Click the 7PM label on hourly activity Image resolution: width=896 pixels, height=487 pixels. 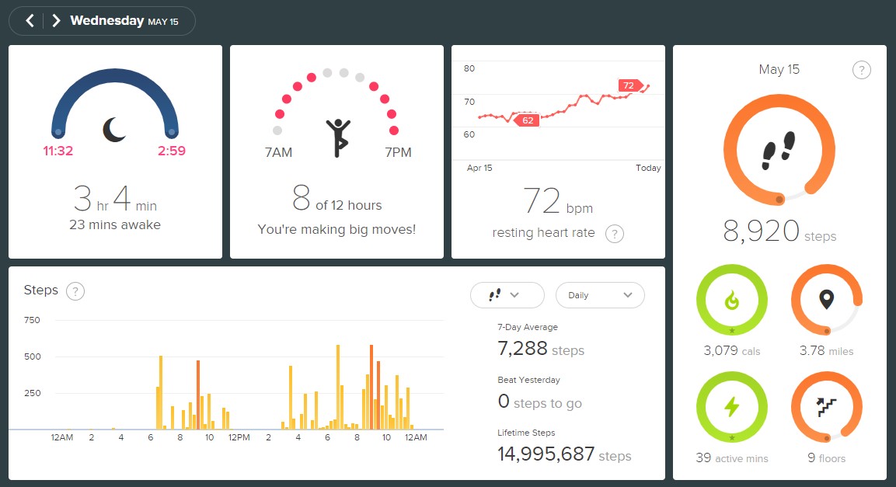click(x=399, y=152)
